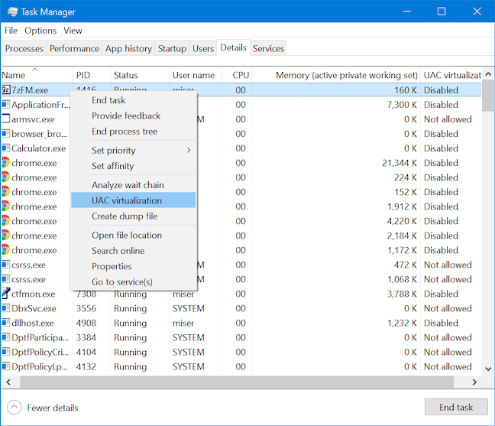Click the Task Manager title bar icon
The image size is (495, 426).
coord(13,12)
